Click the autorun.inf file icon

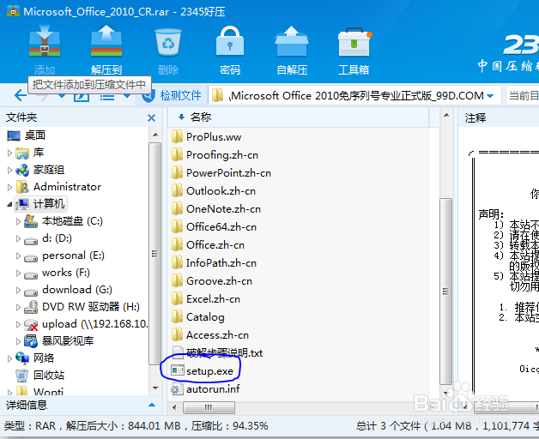pos(177,388)
